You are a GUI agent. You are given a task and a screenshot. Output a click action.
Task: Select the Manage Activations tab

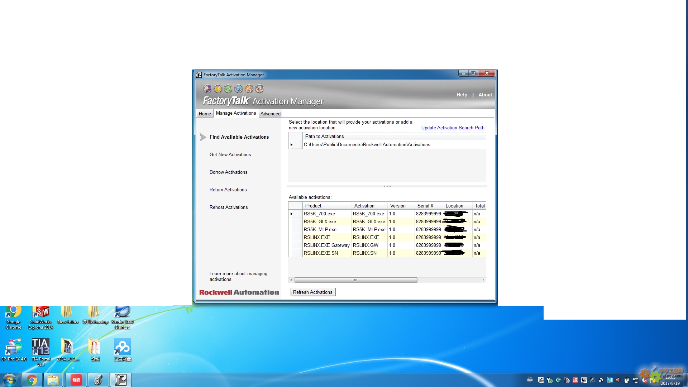point(236,113)
